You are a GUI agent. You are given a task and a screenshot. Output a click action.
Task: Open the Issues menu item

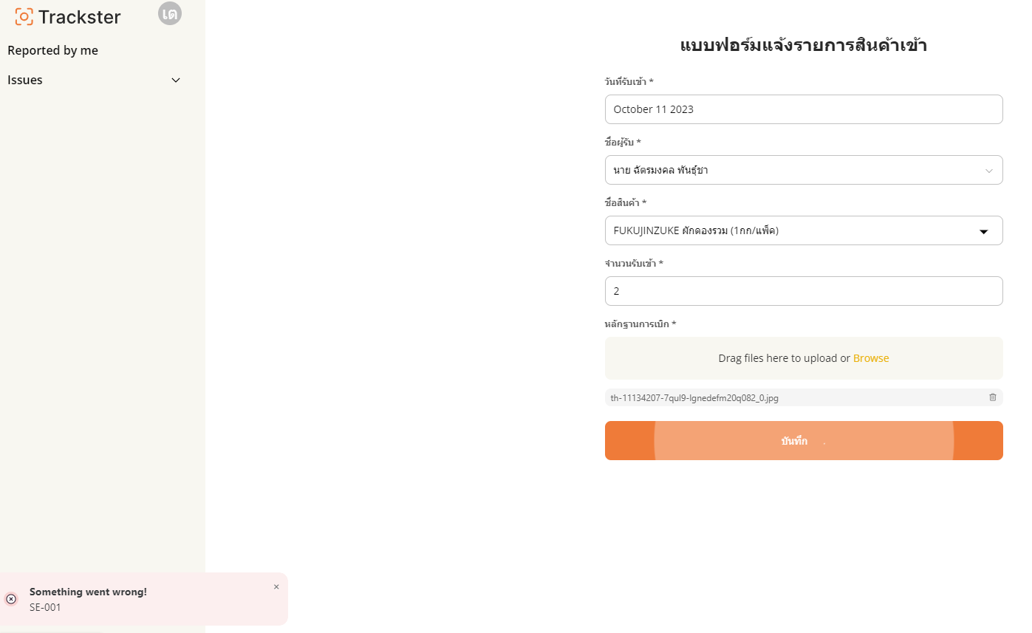click(25, 80)
